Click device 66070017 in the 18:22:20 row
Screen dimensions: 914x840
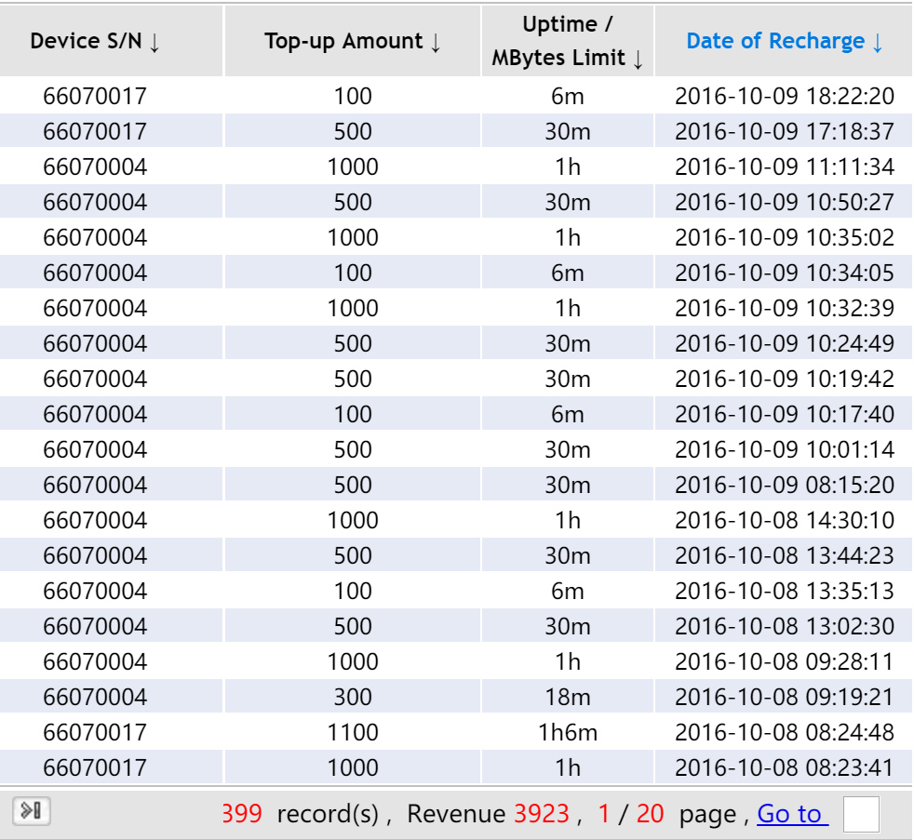click(x=94, y=96)
